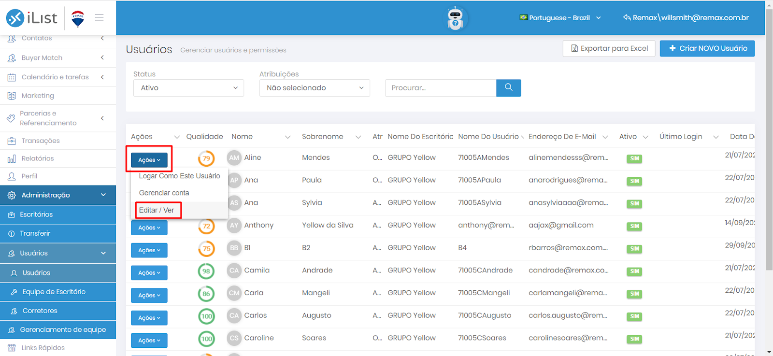The height and width of the screenshot is (356, 773).
Task: Open Ações dropdown for Camila Andrade
Action: 149,273
